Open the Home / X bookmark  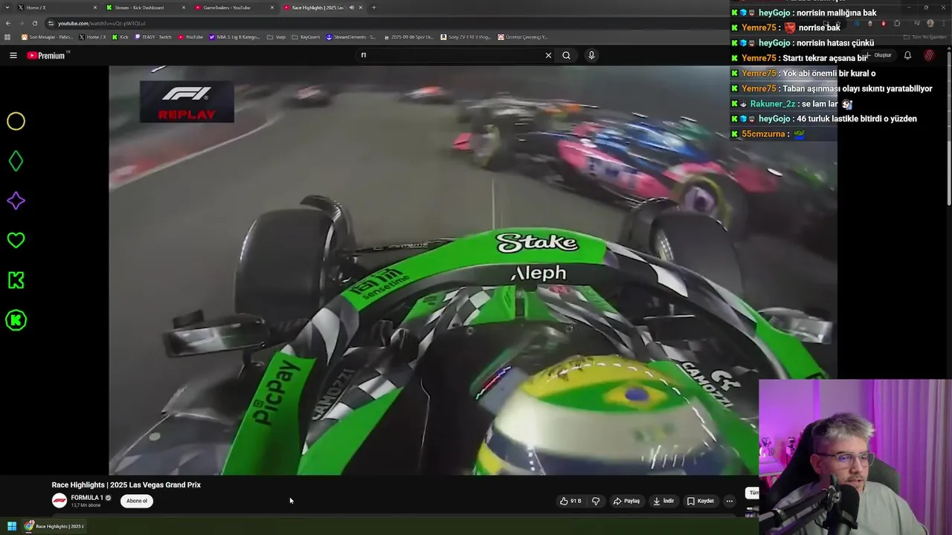click(x=92, y=36)
